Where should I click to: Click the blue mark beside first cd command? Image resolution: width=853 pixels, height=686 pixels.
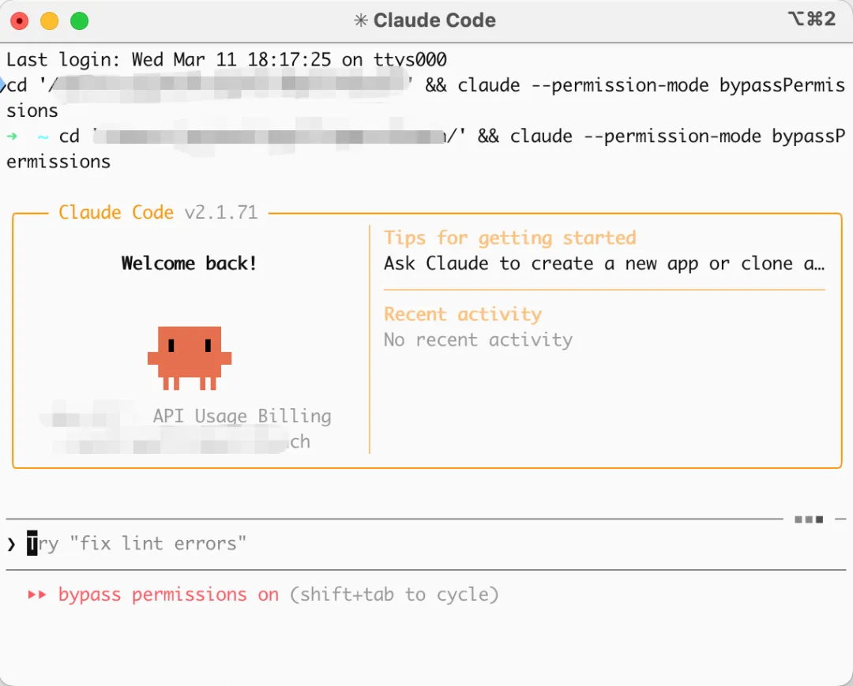click(x=3, y=84)
